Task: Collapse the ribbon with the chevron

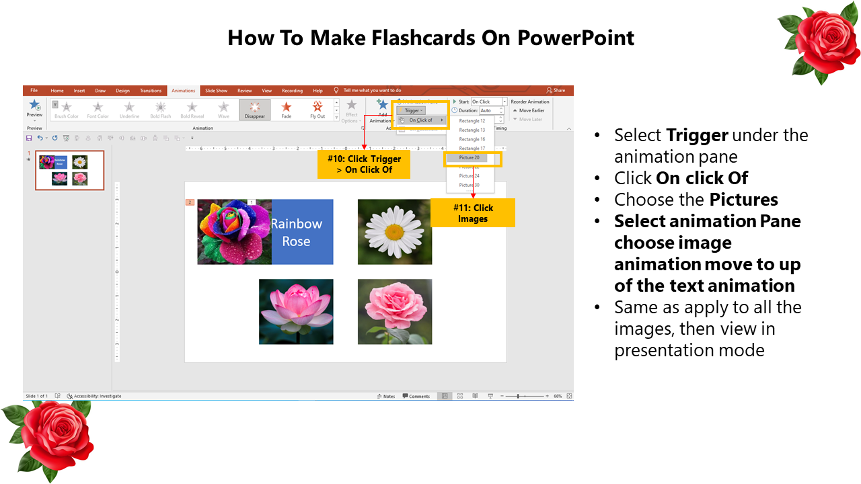Action: pos(569,128)
